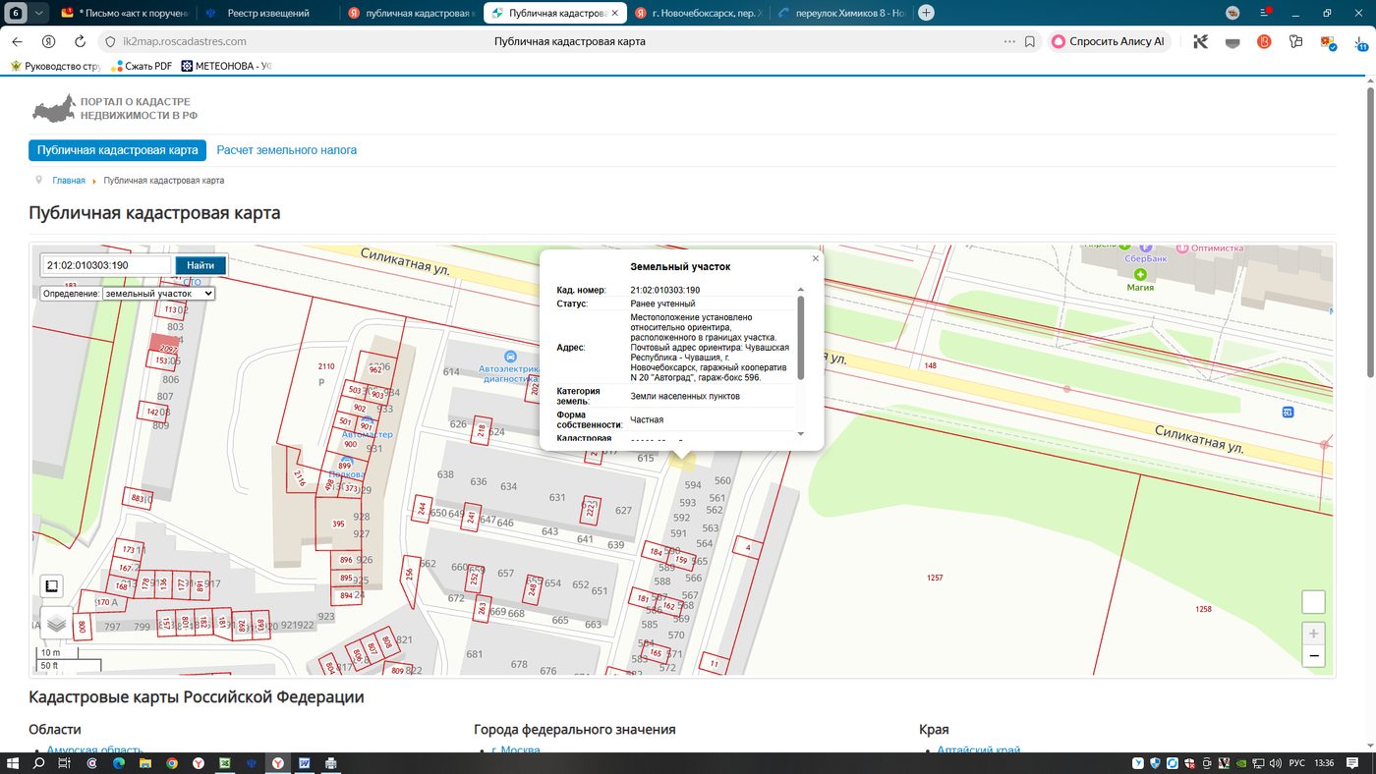1376x774 pixels.
Task: Expand the Определение dropdown selector
Action: [x=158, y=294]
